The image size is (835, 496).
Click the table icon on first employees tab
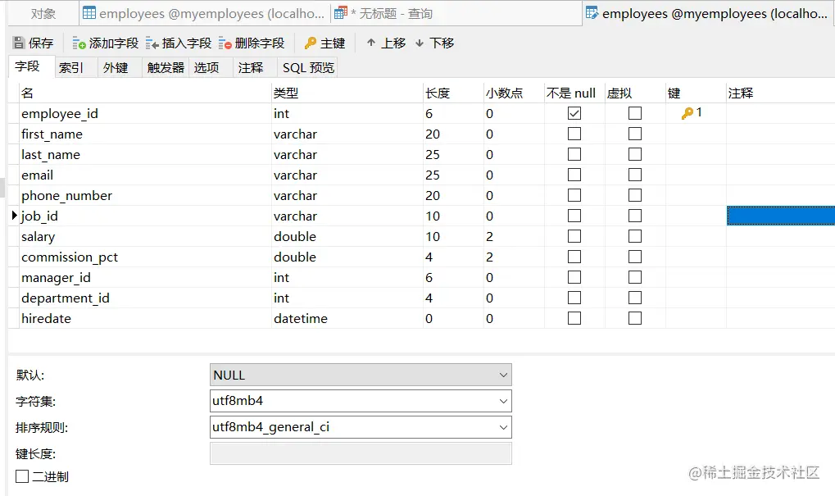pyautogui.click(x=89, y=13)
